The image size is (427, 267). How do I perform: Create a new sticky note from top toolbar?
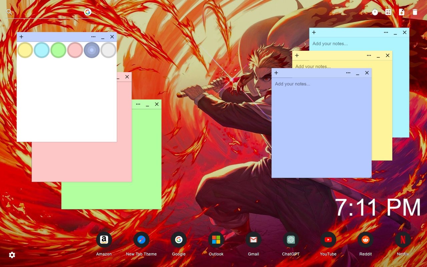click(402, 12)
